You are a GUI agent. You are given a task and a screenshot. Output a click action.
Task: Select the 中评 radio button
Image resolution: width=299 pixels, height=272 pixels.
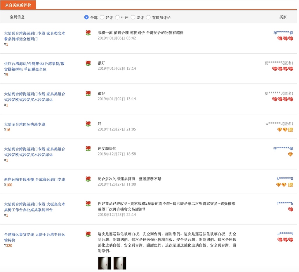coord(117,17)
